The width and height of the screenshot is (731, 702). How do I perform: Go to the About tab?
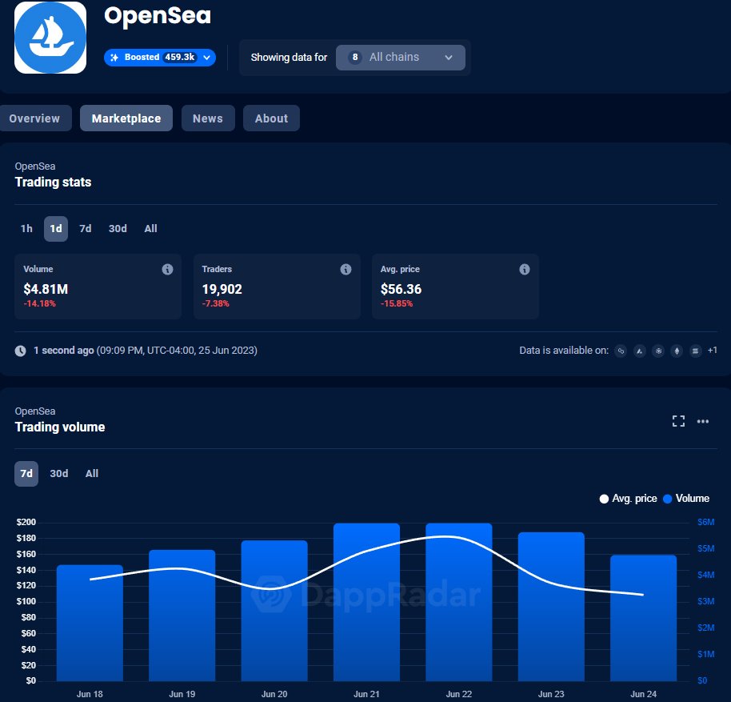tap(271, 118)
